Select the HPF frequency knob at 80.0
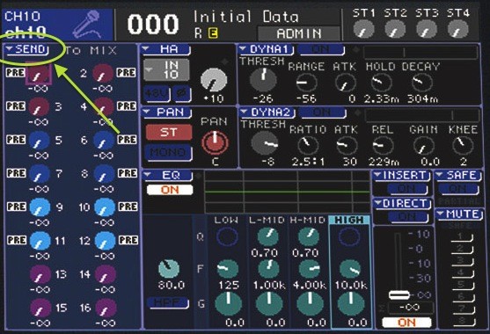This screenshot has height=334, width=490. [169, 268]
